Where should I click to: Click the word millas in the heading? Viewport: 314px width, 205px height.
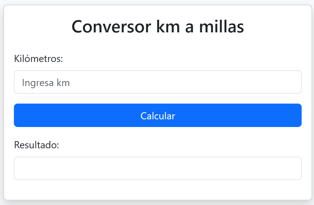pos(221,27)
